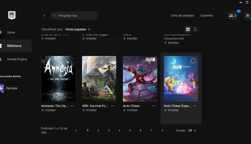The width and height of the screenshot is (251, 144).
Task: Launch Fortnite from quick access
Action: [x=12, y=88]
